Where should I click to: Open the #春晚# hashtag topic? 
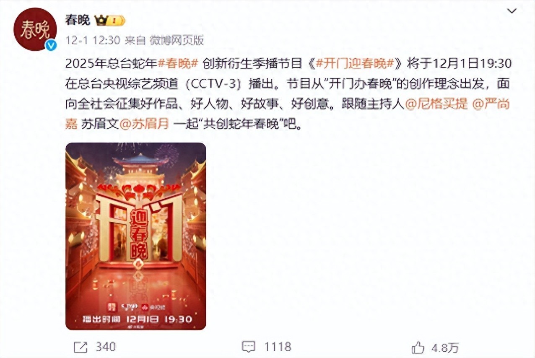(x=178, y=64)
